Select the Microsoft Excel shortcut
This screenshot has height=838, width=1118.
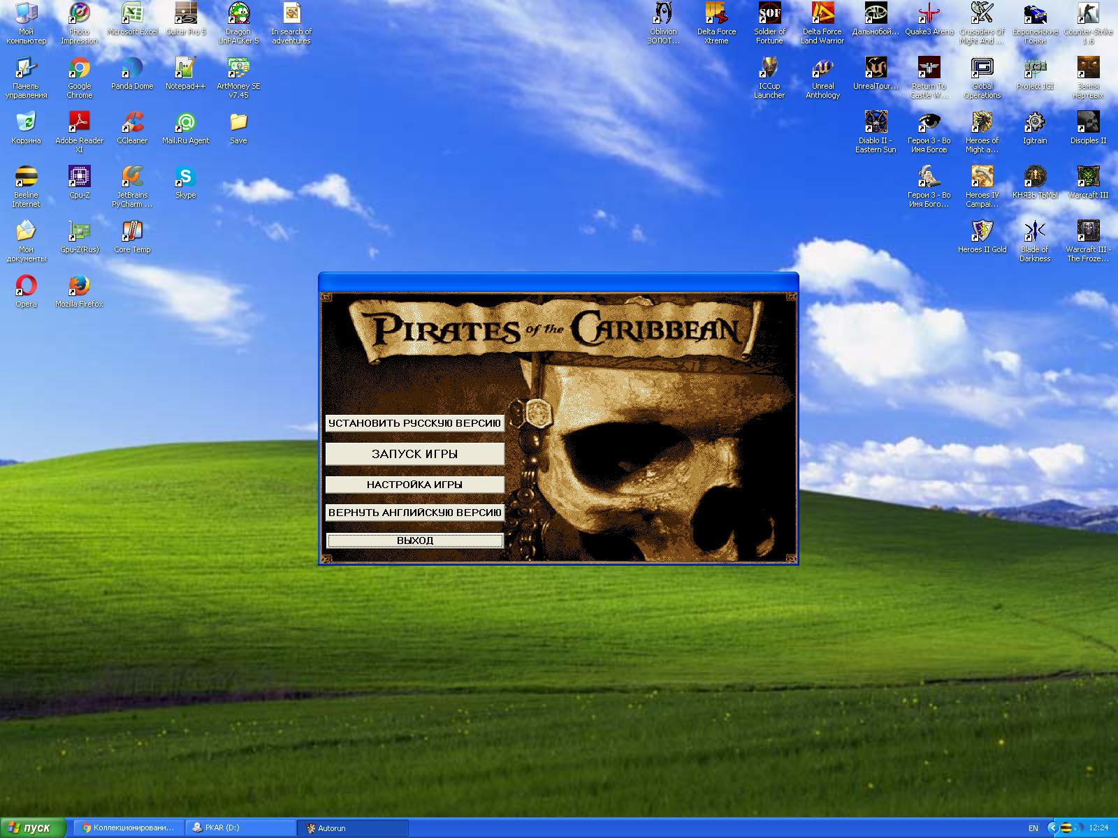(x=132, y=20)
